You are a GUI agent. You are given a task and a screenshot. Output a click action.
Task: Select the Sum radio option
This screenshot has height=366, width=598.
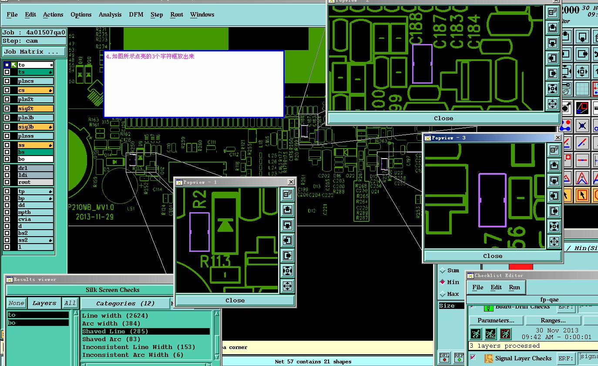tap(443, 271)
